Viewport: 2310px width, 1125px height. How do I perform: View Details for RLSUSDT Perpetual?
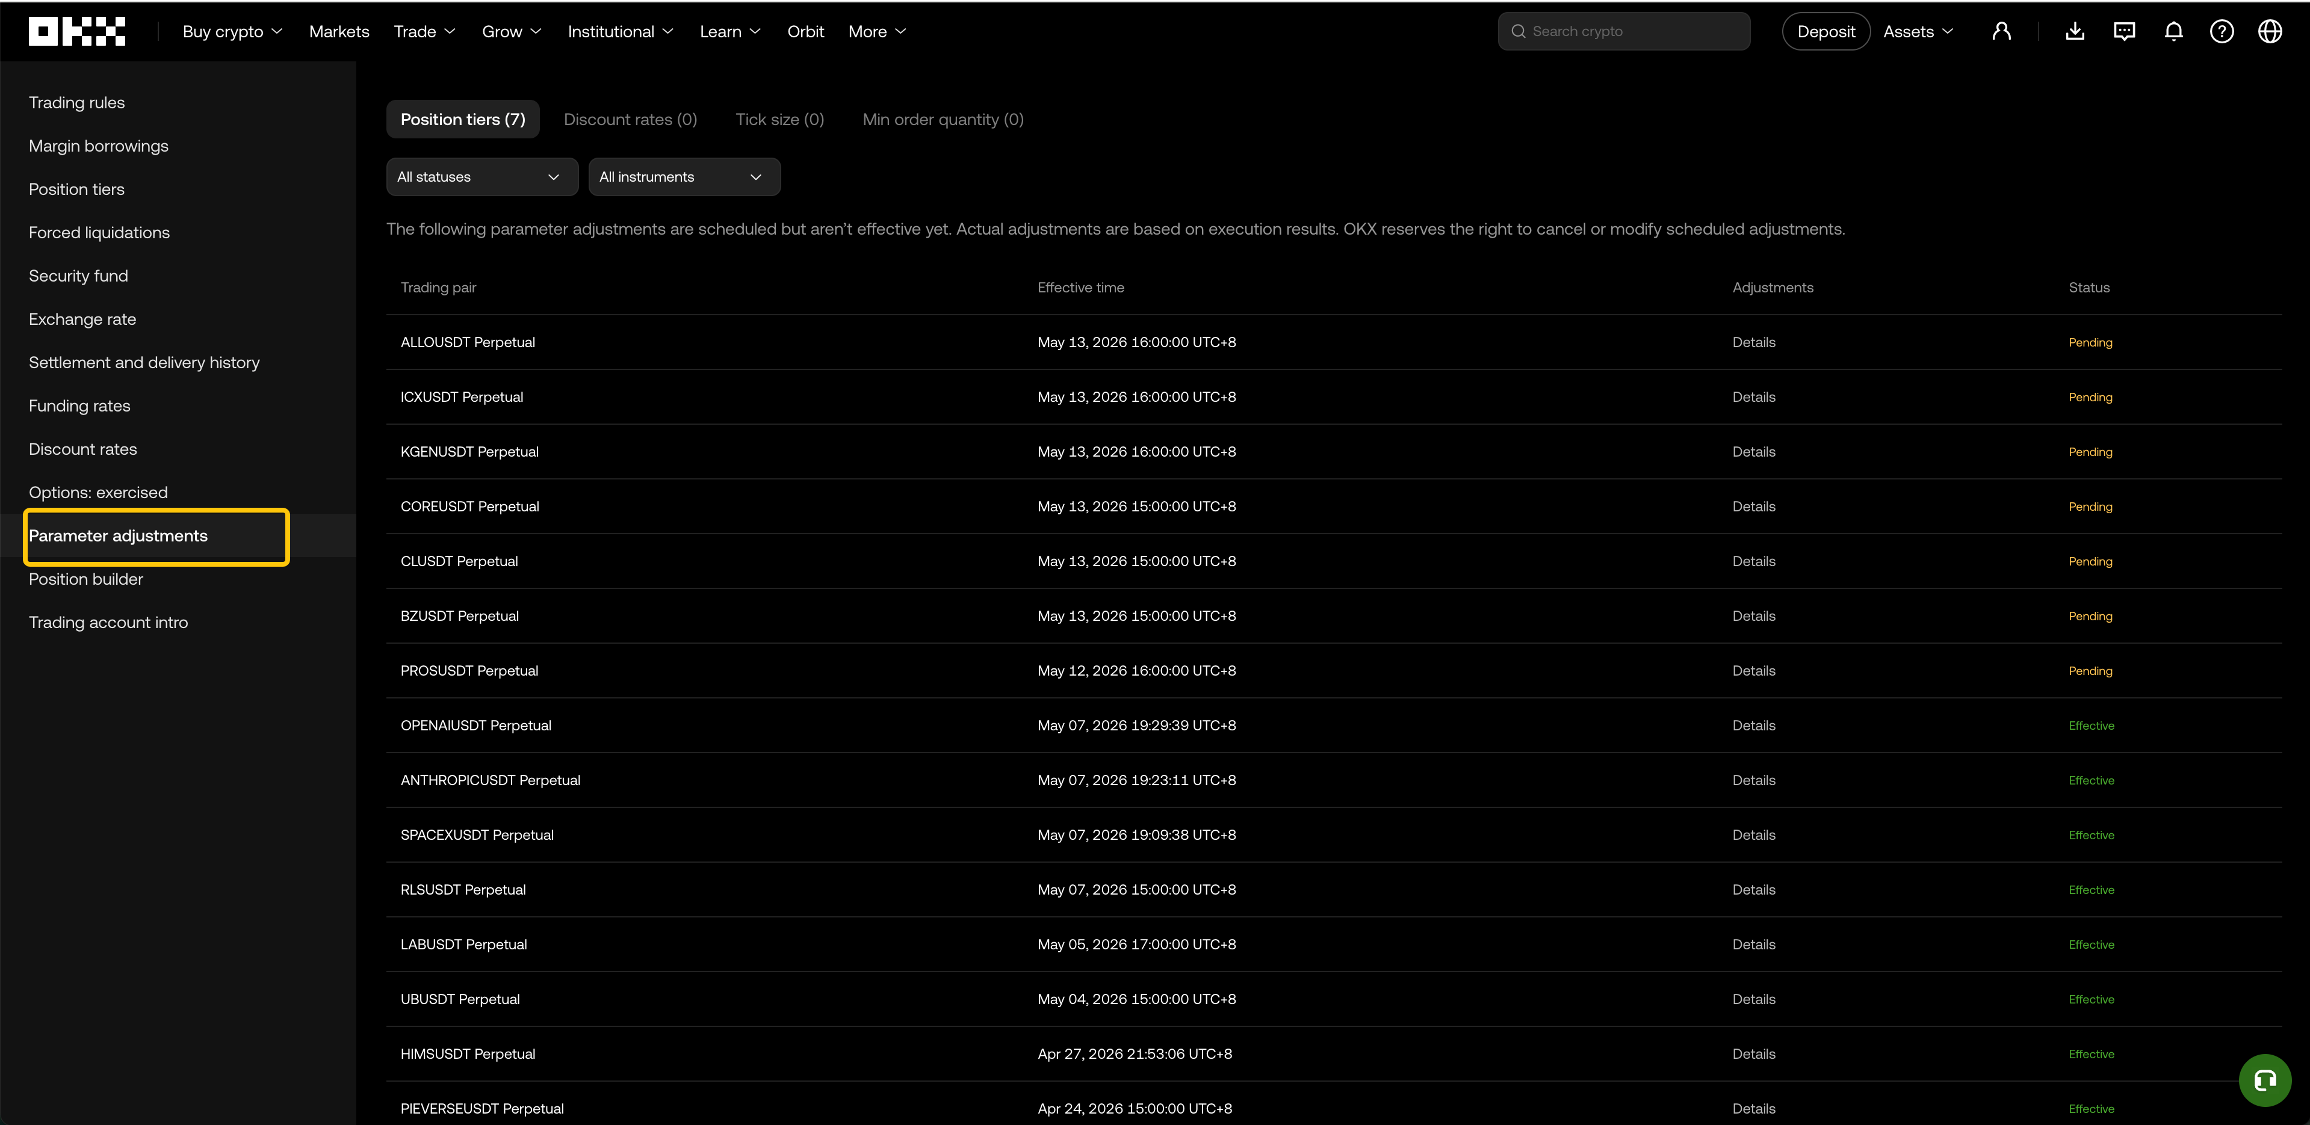1754,889
